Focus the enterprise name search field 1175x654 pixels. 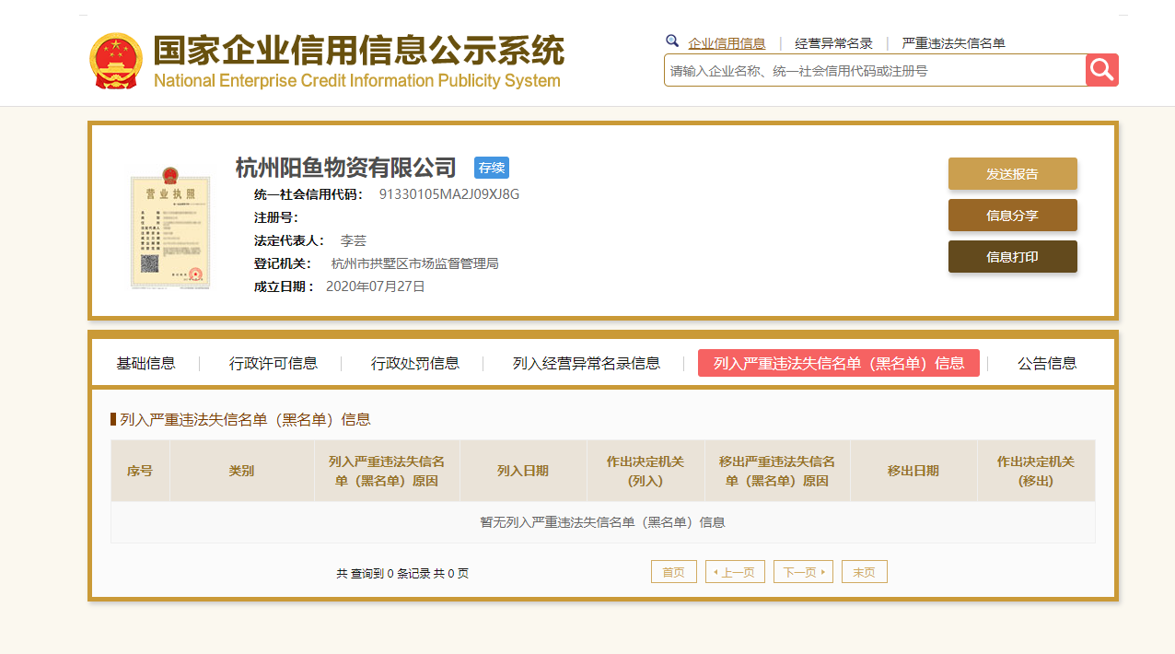pyautogui.click(x=875, y=70)
